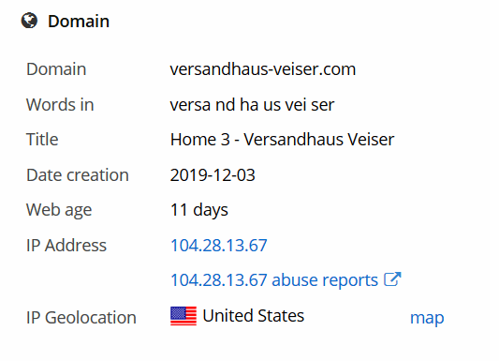Screen dimensions: 499x361
Task: Click the Date creation field label
Action: click(x=78, y=175)
